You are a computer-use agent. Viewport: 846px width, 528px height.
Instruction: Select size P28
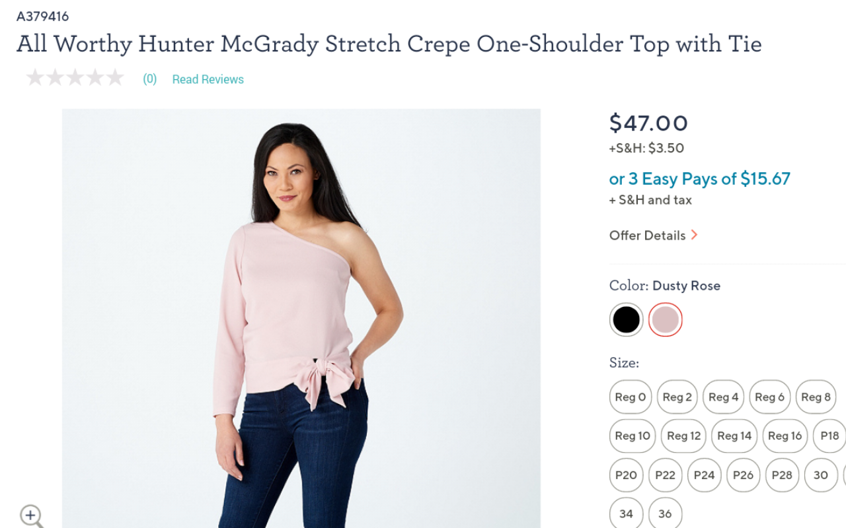pyautogui.click(x=781, y=475)
